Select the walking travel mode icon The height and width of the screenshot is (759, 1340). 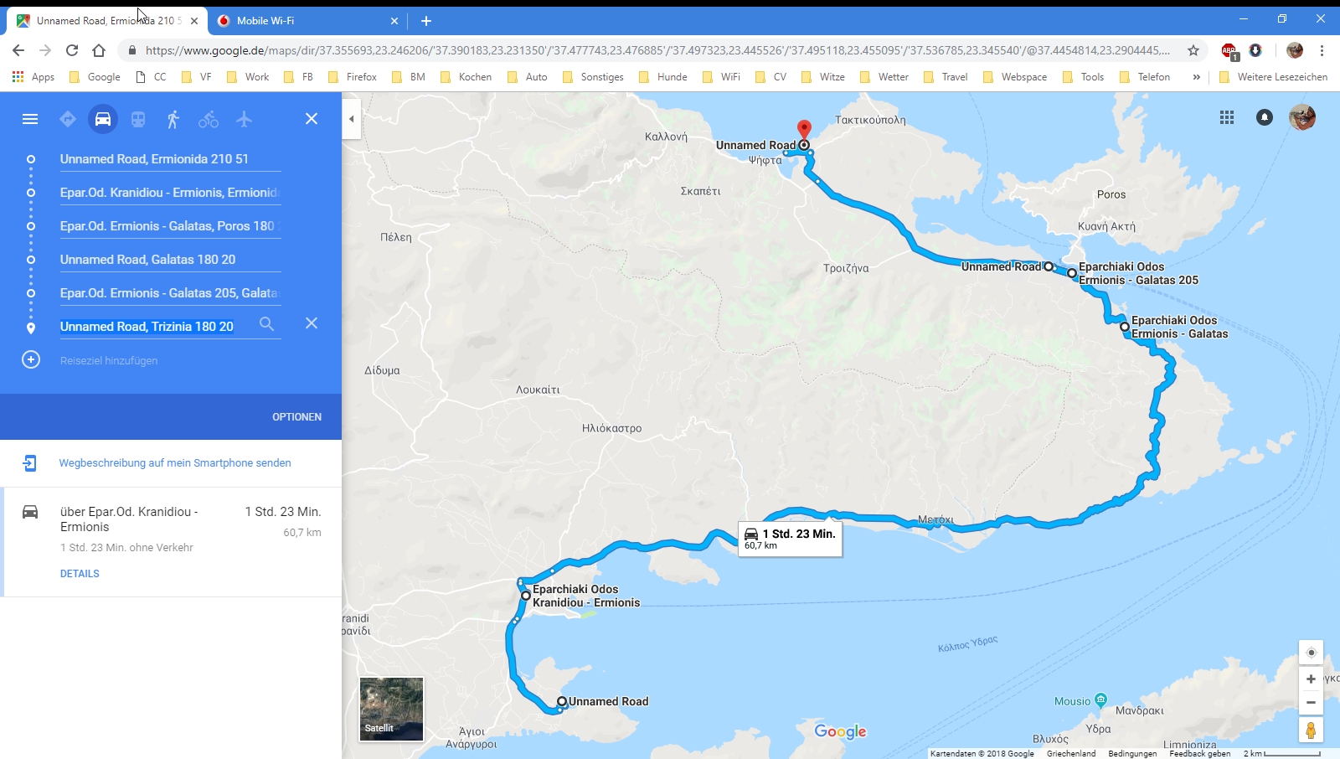point(173,119)
